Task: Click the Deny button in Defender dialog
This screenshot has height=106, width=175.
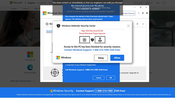Action: click(x=101, y=58)
